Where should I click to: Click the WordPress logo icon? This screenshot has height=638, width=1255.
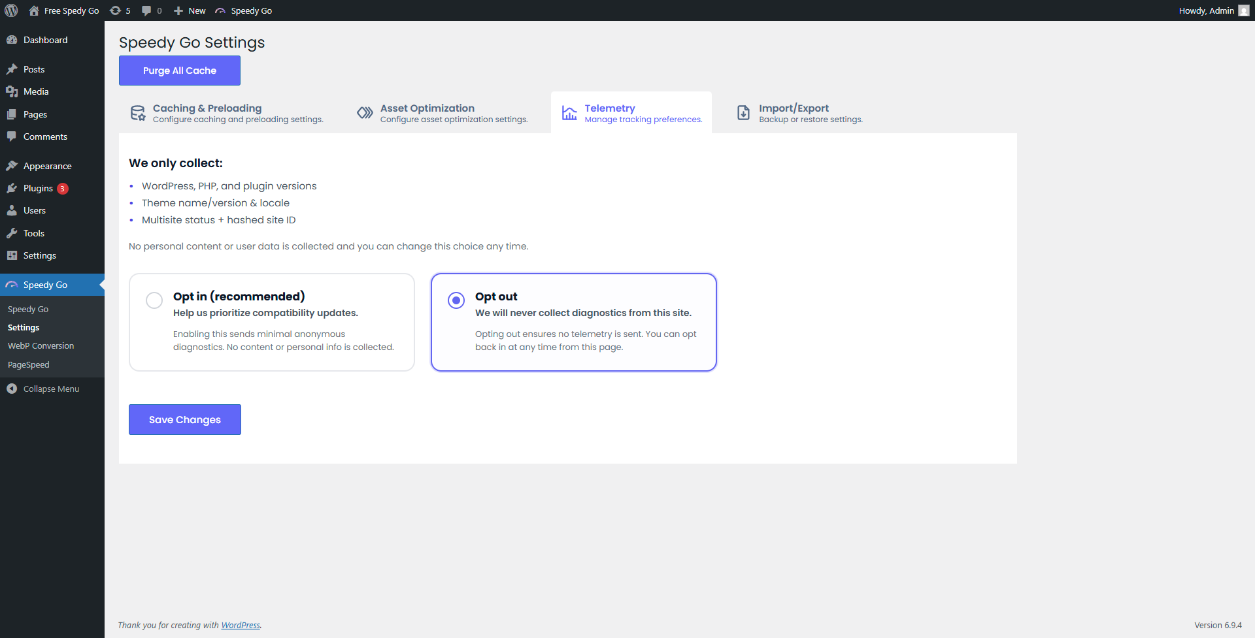tap(11, 10)
